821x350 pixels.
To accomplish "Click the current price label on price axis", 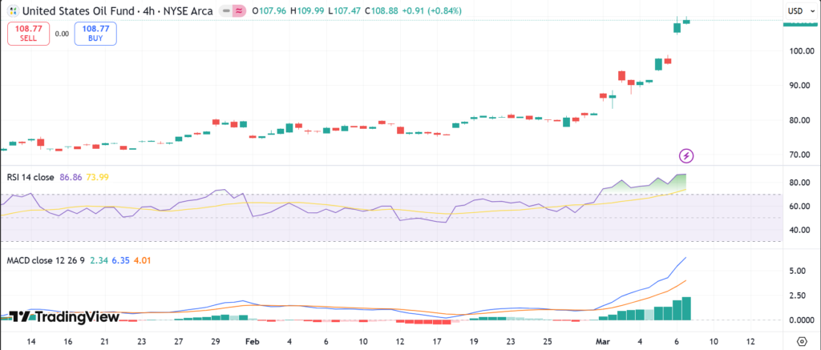I will pyautogui.click(x=799, y=24).
